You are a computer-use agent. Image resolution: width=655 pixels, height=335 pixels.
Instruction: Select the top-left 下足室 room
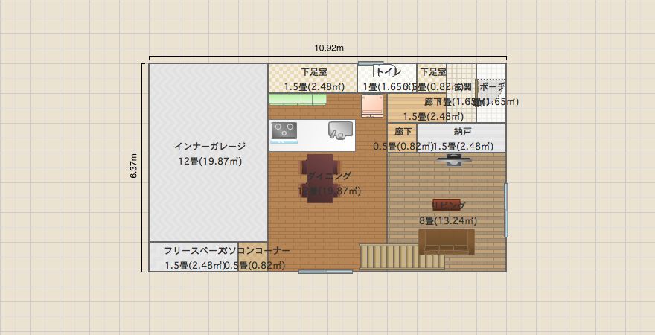(312, 77)
